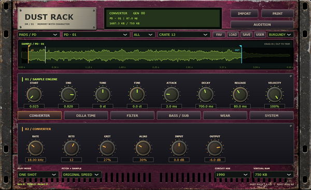Click the BITS value field 12

coord(72,160)
